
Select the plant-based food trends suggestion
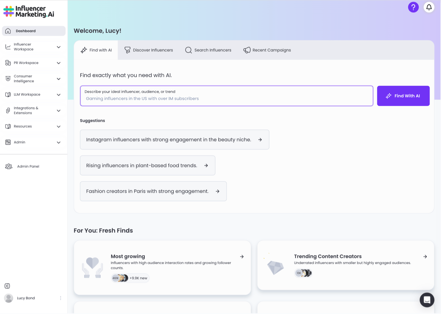click(147, 165)
